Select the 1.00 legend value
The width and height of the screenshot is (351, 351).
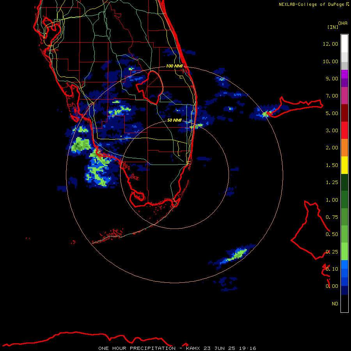[332, 200]
